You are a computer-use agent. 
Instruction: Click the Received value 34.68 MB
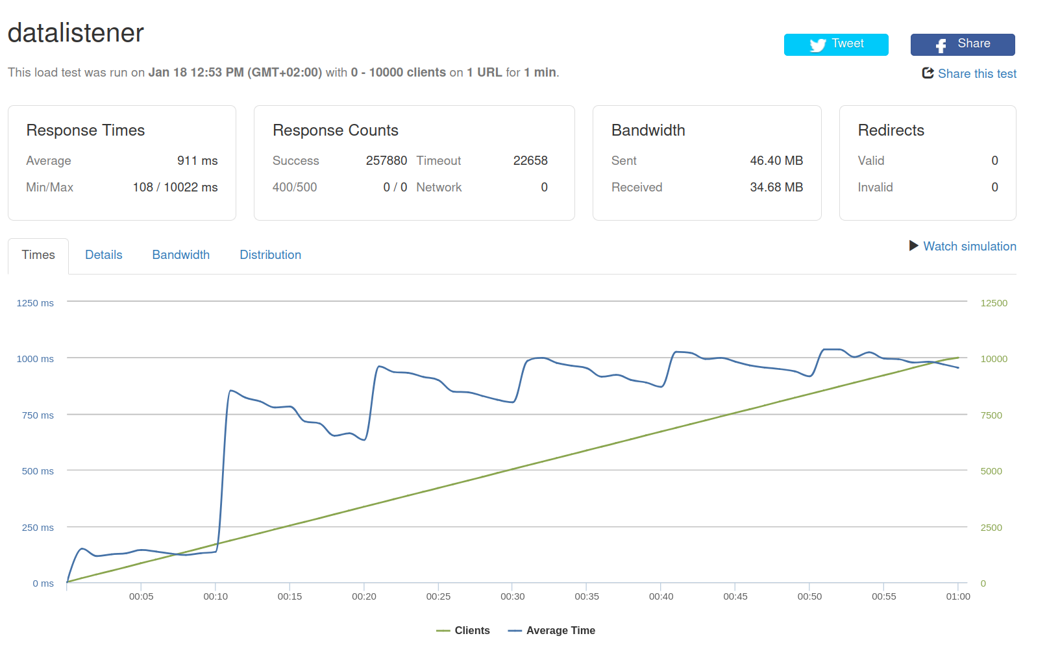coord(776,188)
